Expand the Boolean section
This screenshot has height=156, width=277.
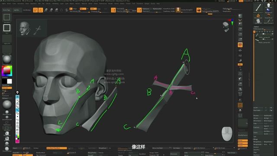coord(256,147)
